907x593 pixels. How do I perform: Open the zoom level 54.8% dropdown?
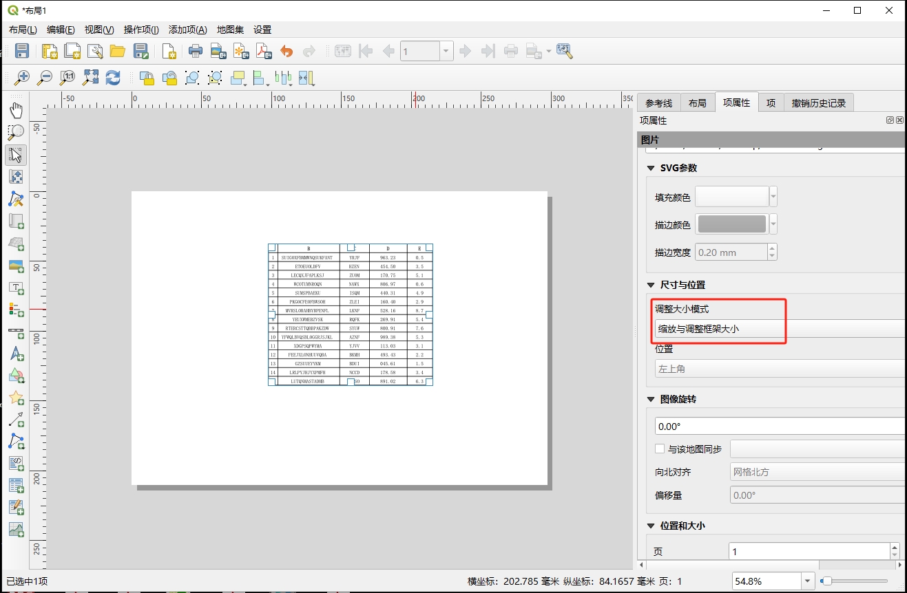(x=807, y=581)
